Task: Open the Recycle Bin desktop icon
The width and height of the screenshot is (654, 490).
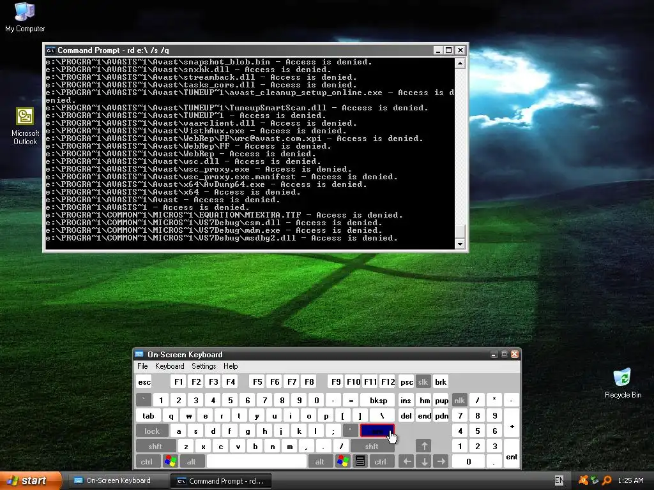Action: click(623, 383)
